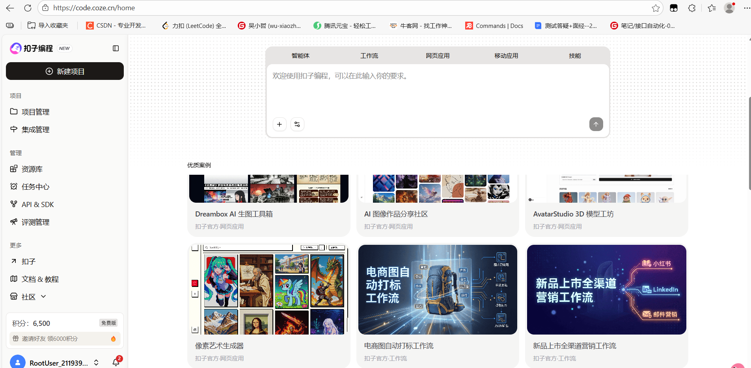Reload the page with refresh icon
Screen dimensions: 751x368
pos(28,8)
